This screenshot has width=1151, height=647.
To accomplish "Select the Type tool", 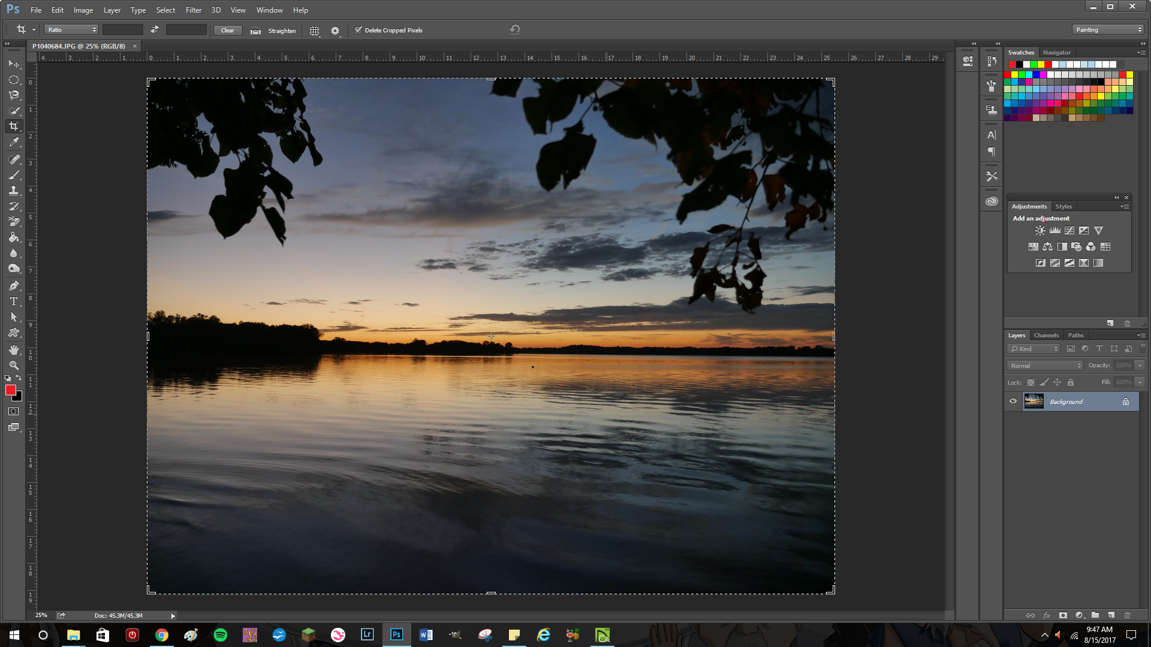I will pyautogui.click(x=14, y=301).
